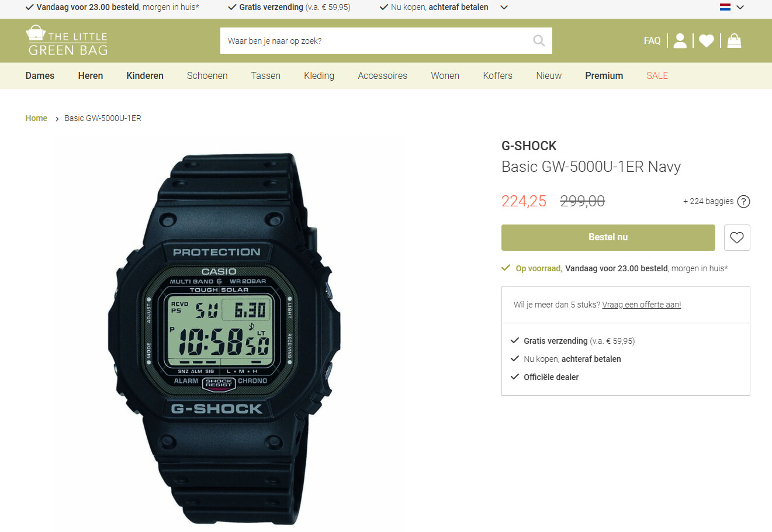Click the Bestel nu button
Screen dimensions: 772x532
pos(608,237)
